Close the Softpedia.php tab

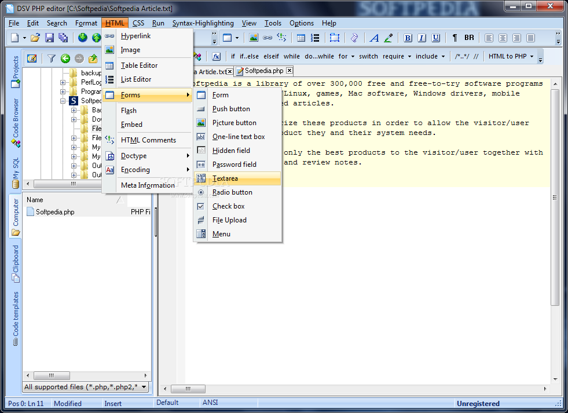[290, 70]
